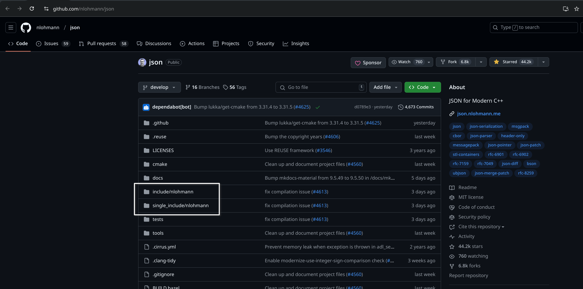The width and height of the screenshot is (583, 289).
Task: Reload the page in the browser
Action: [32, 9]
